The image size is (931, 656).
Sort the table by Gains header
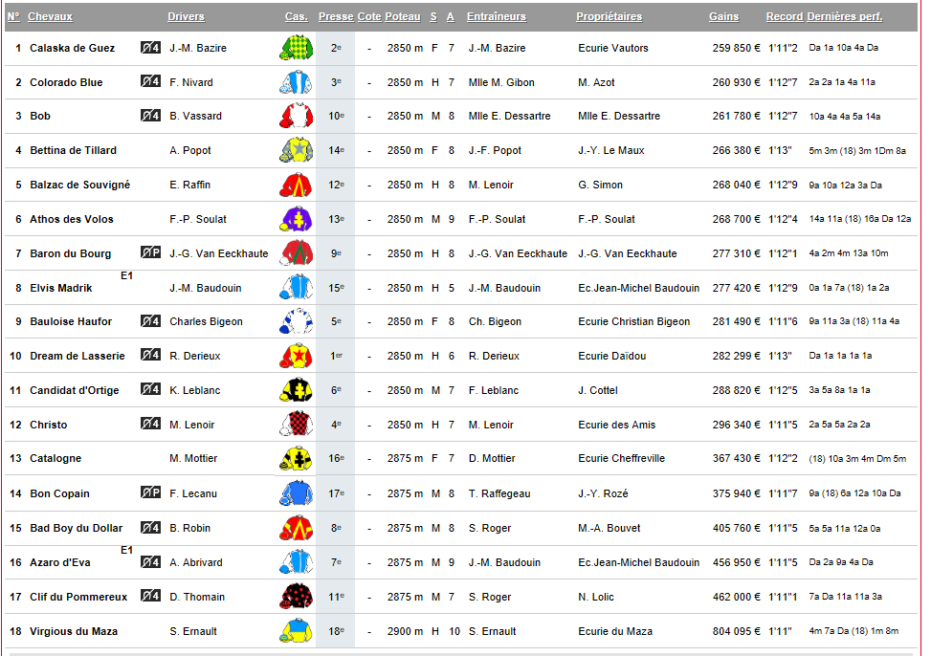tap(723, 17)
